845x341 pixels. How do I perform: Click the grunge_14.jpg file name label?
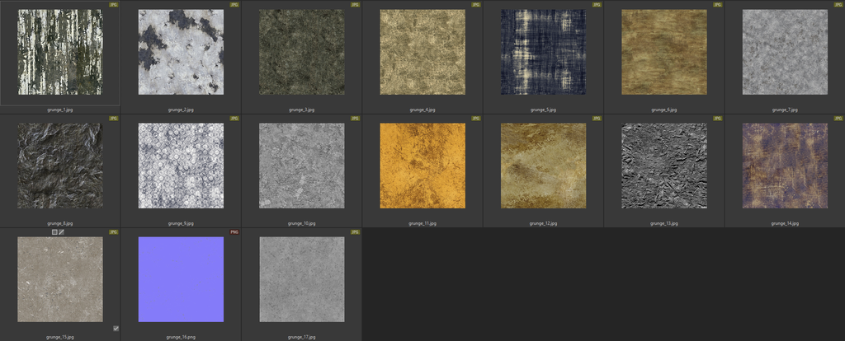[x=784, y=223]
